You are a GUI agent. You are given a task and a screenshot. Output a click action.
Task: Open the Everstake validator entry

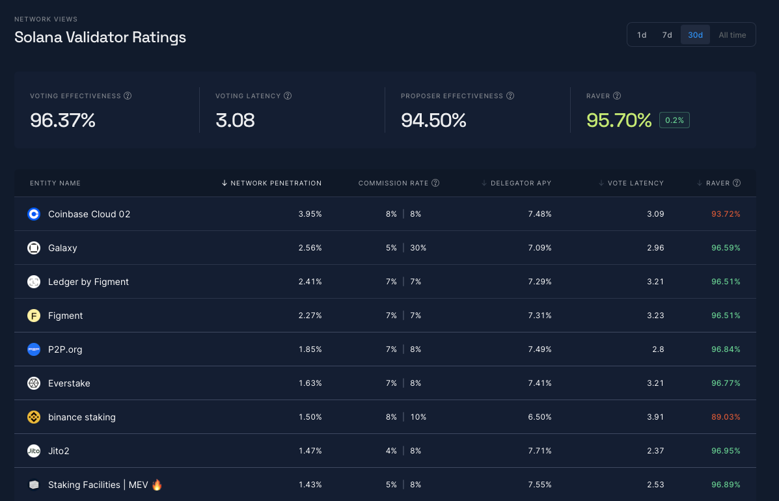click(x=69, y=383)
